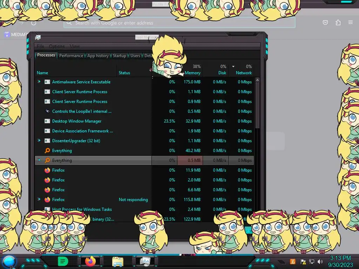Switch to the Users tab
The width and height of the screenshot is (359, 269).
click(135, 56)
